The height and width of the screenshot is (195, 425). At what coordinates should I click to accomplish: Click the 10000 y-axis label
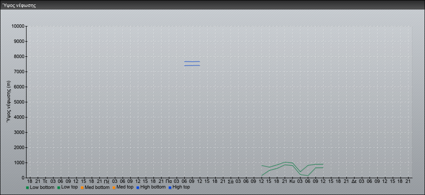(18, 26)
